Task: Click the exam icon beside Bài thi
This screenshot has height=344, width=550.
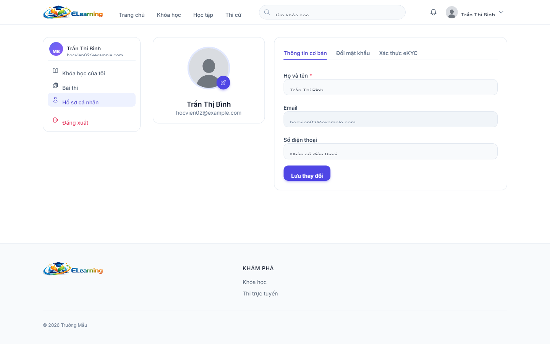Action: point(55,85)
